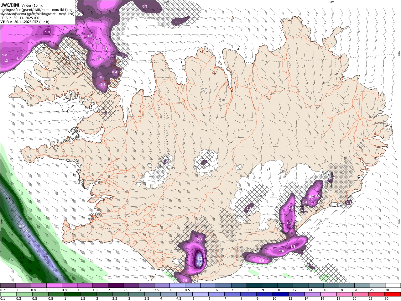Select the medium green 0.5 swatch in bottom legend row
The height and width of the screenshot is (301, 401).
point(40,294)
